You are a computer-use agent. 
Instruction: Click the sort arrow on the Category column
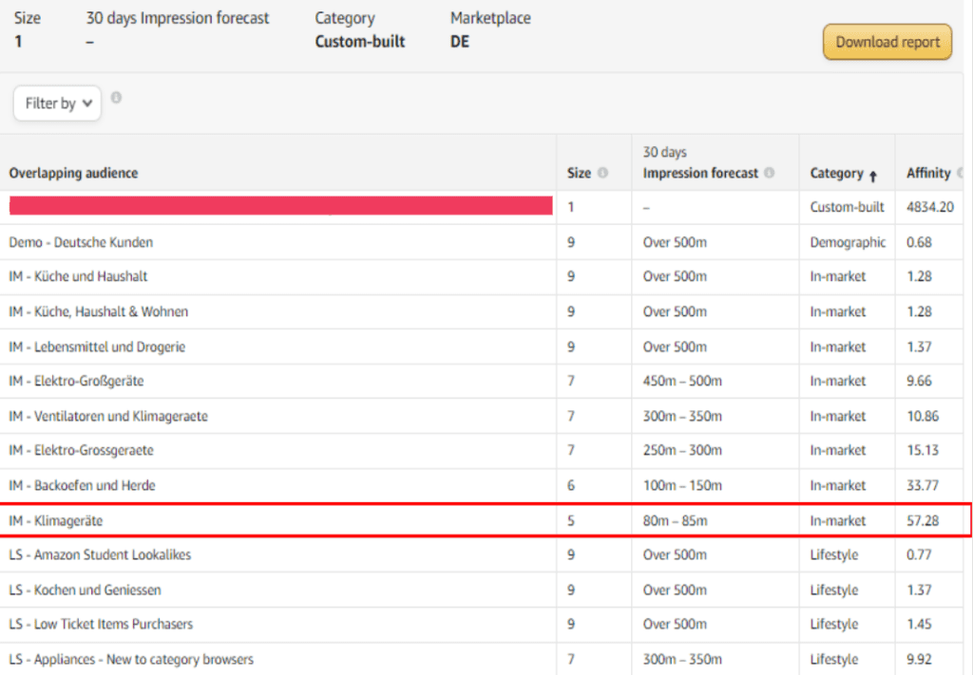[875, 175]
